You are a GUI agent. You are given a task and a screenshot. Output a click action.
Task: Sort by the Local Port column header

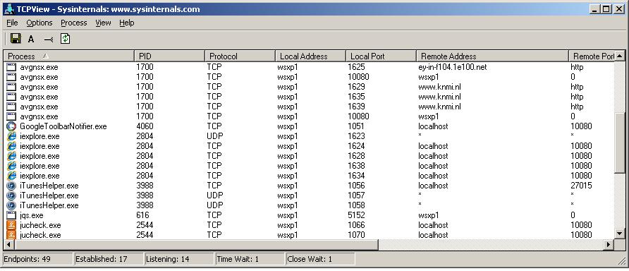(x=381, y=56)
